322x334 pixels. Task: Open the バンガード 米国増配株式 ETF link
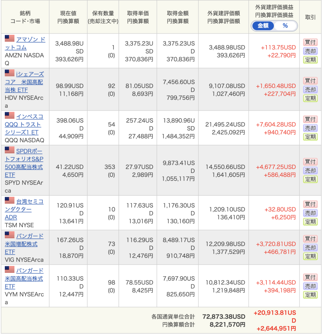pos(24,244)
